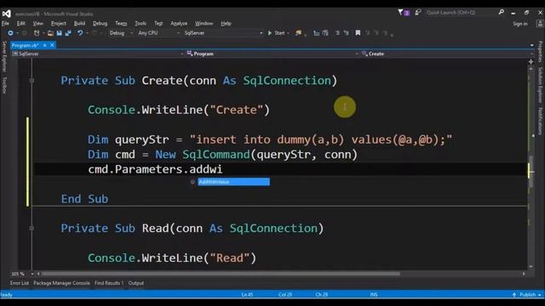Screen dimensions: 545x306
Task: Collapse the Read sub outline region
Action: [x=32, y=229]
